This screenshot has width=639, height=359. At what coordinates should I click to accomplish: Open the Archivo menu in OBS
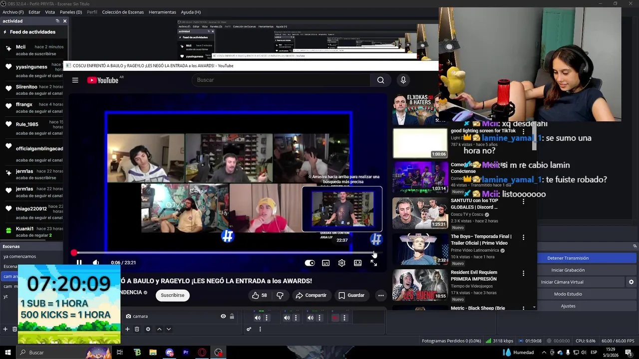click(13, 12)
